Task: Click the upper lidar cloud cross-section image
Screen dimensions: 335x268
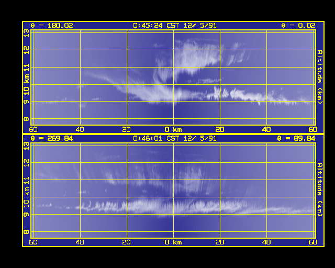Action: coord(173,77)
